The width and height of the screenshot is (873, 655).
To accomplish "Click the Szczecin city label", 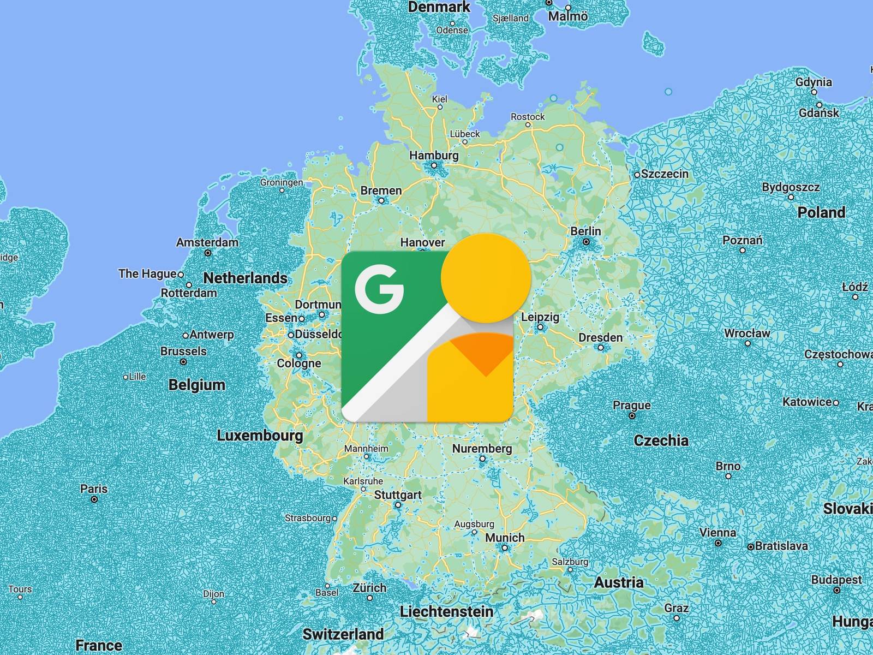I will 665,174.
